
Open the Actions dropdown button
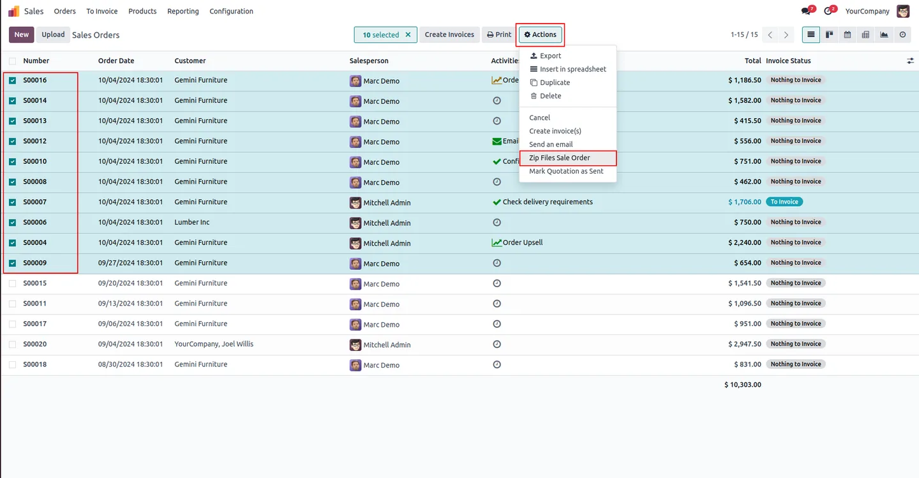coord(540,34)
